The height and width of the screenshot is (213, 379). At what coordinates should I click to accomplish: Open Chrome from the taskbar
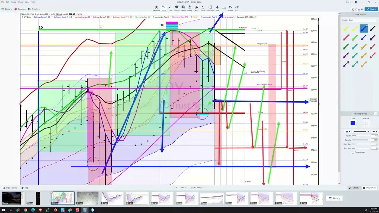[x=25, y=210]
